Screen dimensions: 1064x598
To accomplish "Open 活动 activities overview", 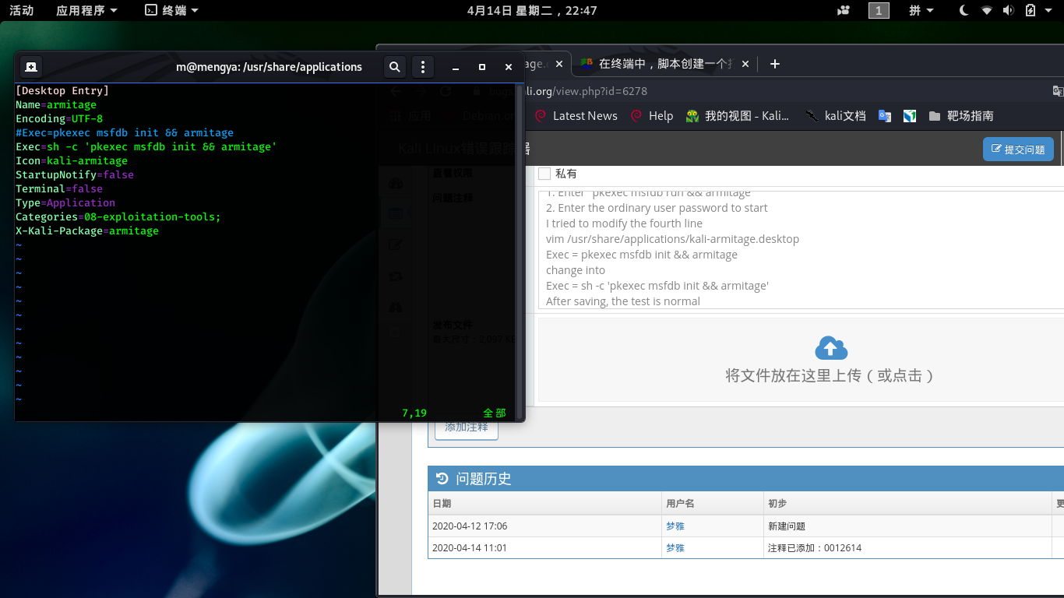I will click(x=21, y=10).
